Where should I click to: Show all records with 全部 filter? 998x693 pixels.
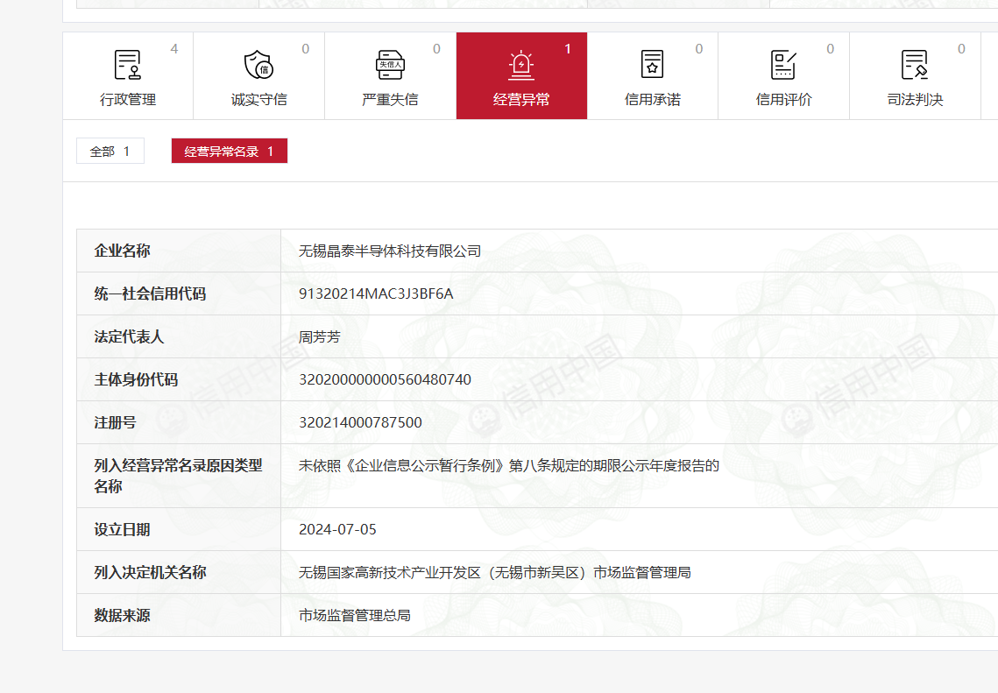click(110, 152)
